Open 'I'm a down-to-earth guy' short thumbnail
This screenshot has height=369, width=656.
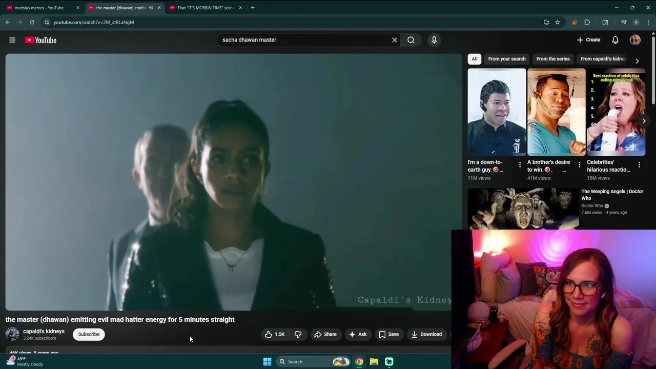point(497,112)
